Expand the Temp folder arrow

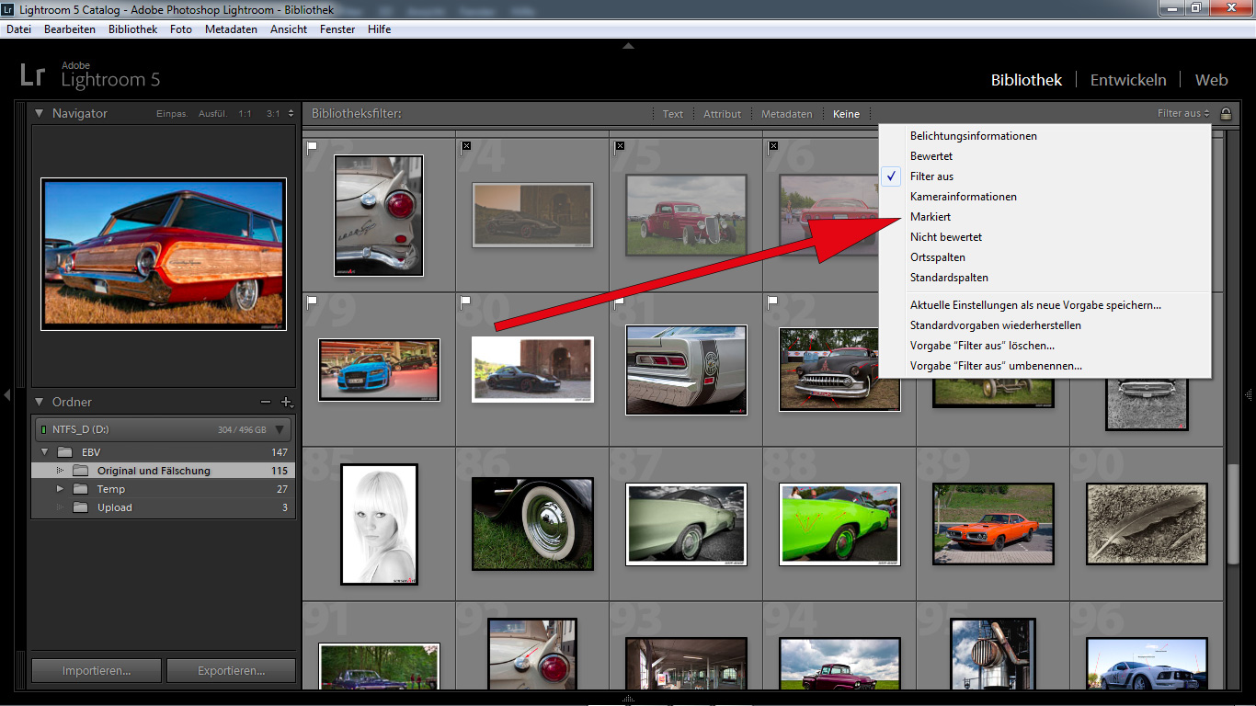61,489
